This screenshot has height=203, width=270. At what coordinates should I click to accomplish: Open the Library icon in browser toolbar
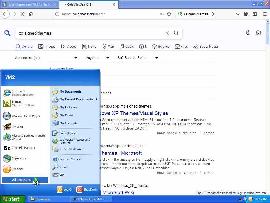click(x=246, y=14)
